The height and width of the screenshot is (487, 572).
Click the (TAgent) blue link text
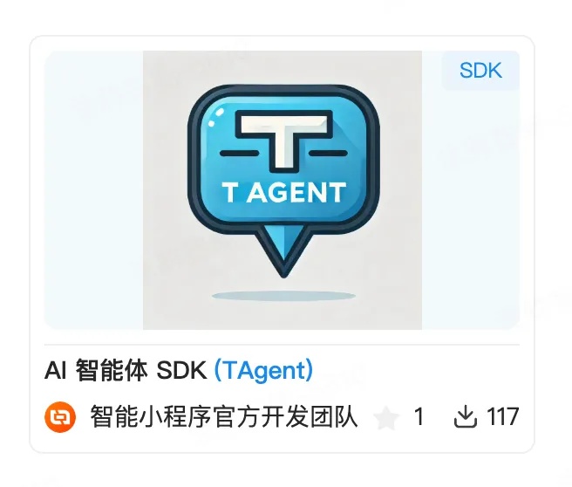[x=263, y=371]
